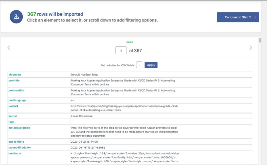267x165 pixels.
Task: Select the publishdate element
Action: coord(16,142)
